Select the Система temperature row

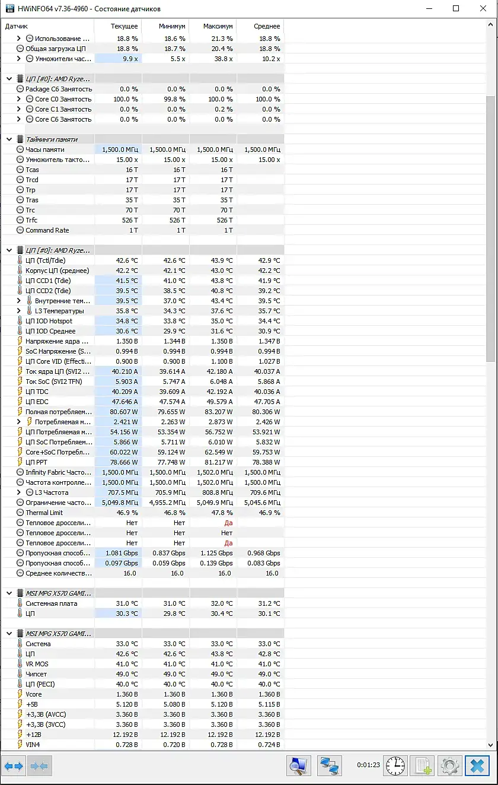(x=142, y=644)
